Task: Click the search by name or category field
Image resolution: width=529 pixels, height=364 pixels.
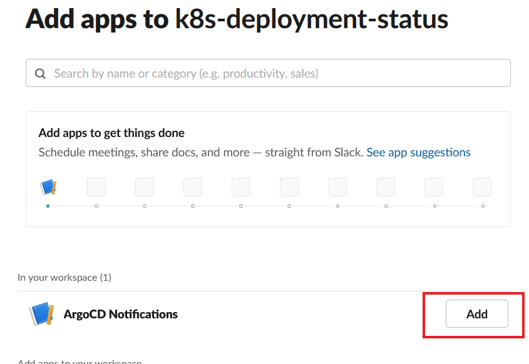Action: click(268, 73)
